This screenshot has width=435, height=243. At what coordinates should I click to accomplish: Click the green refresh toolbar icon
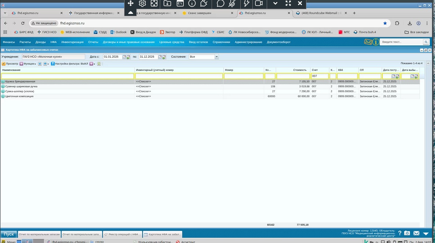[99, 64]
